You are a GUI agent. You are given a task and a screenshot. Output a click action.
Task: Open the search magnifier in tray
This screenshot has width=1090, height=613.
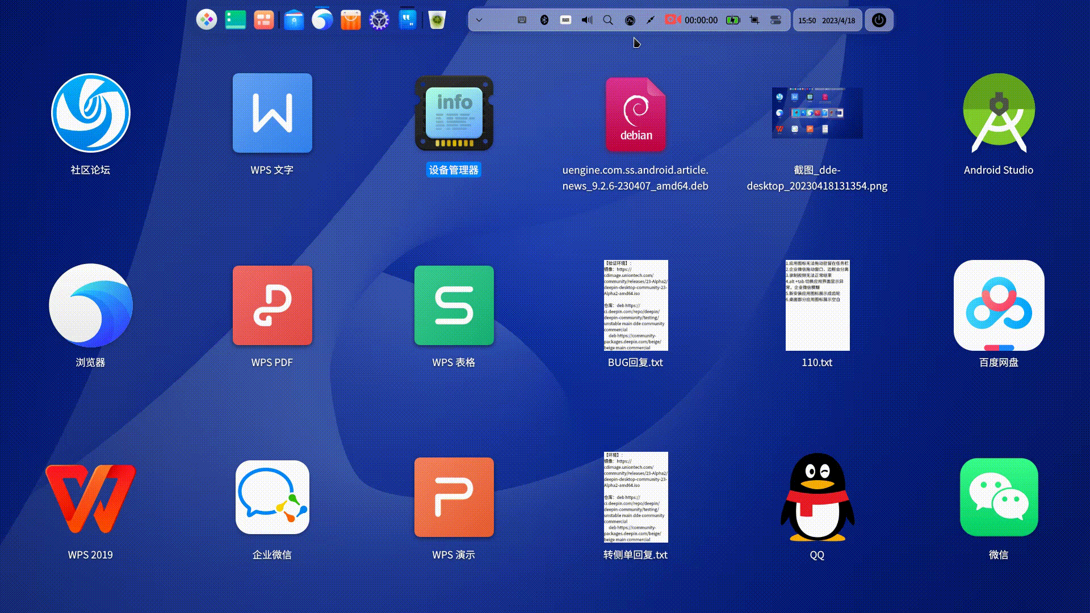pyautogui.click(x=608, y=20)
